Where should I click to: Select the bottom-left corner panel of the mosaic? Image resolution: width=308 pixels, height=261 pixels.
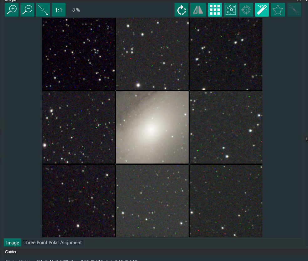coord(79,201)
